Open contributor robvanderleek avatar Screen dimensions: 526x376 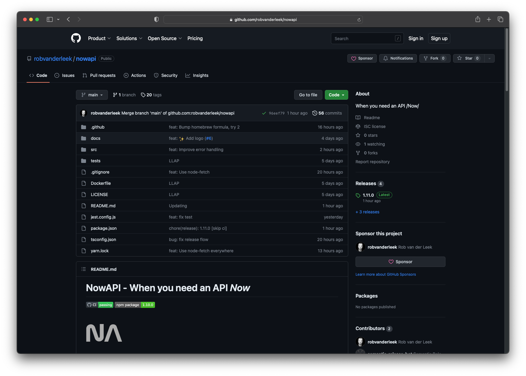click(360, 342)
